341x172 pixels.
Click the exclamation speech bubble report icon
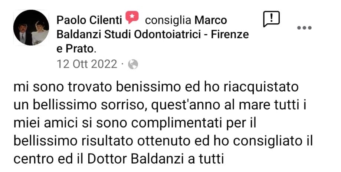[271, 19]
